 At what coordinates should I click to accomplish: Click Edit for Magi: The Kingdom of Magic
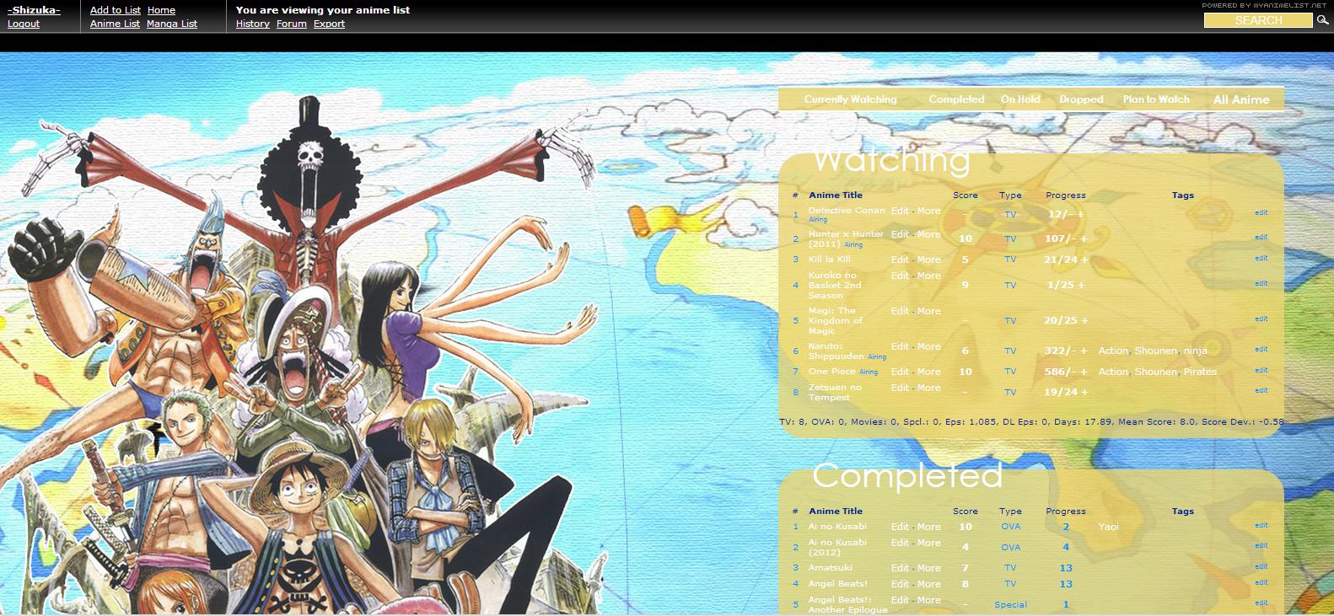point(900,311)
